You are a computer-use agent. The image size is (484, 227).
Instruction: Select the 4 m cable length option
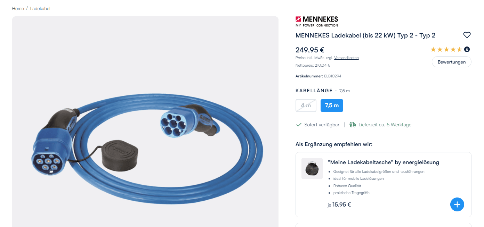tap(306, 106)
